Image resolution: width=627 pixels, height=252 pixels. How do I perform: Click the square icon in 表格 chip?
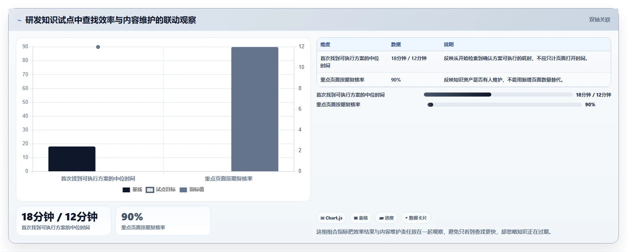point(356,218)
